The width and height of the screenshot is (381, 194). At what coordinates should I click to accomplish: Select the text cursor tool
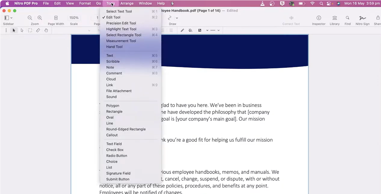[6, 30]
